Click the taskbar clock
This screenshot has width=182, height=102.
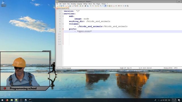(x=174, y=100)
